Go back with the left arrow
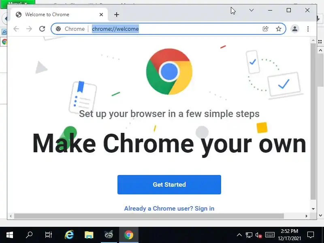Image resolution: width=324 pixels, height=243 pixels. coord(16,29)
